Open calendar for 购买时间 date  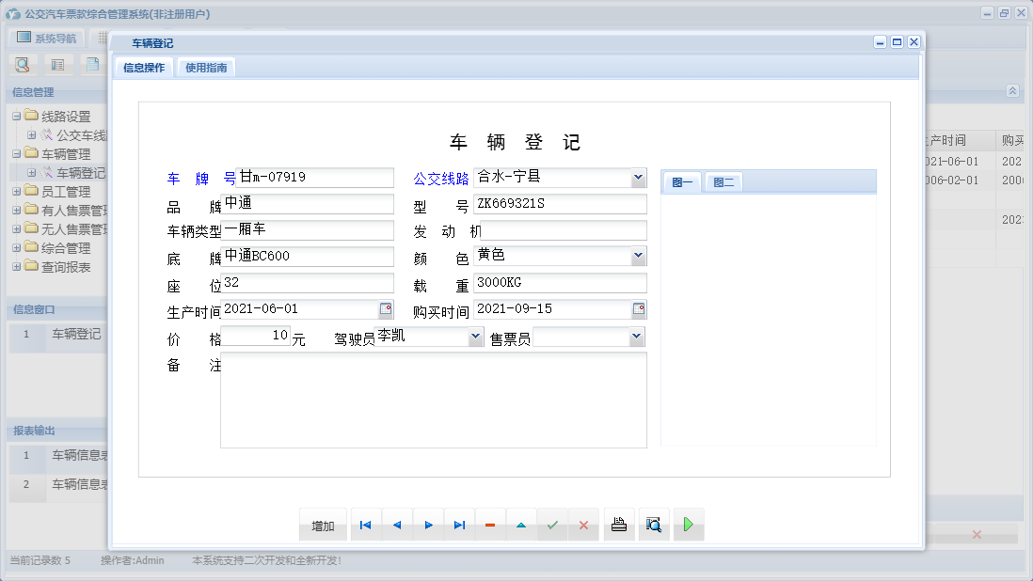click(639, 308)
